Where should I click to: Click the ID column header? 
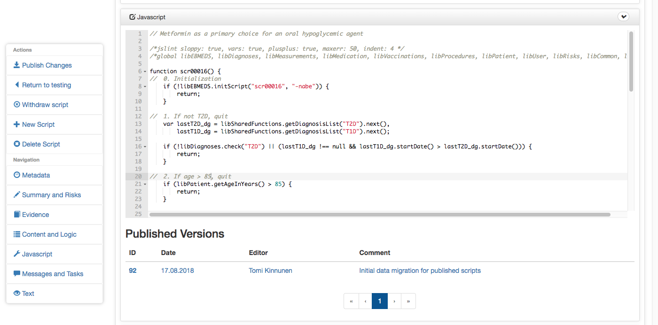[133, 253]
